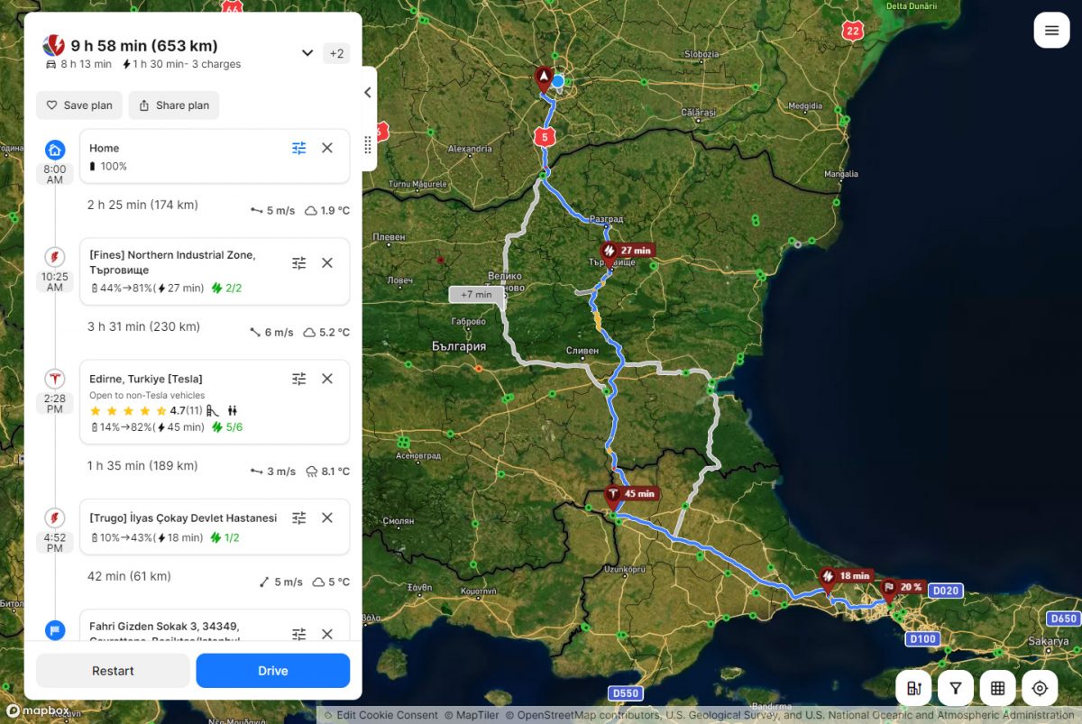Expand the trip summary chevron
Screen dimensions: 1082x724
pyautogui.click(x=307, y=53)
